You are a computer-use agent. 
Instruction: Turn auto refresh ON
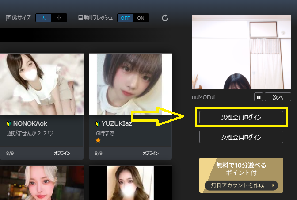point(141,18)
